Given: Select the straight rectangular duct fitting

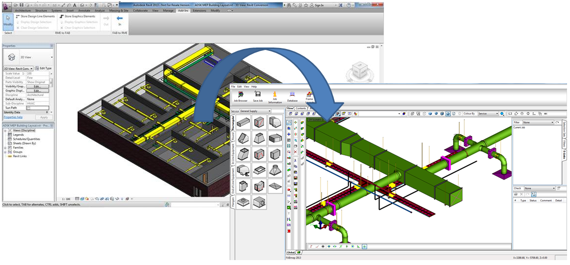Looking at the screenshot, I should (244, 122).
